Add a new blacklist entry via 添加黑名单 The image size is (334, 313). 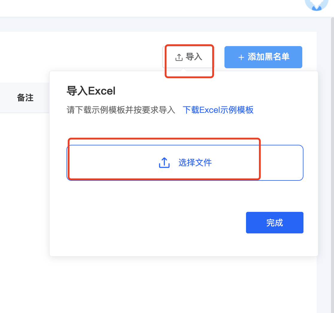click(x=263, y=57)
